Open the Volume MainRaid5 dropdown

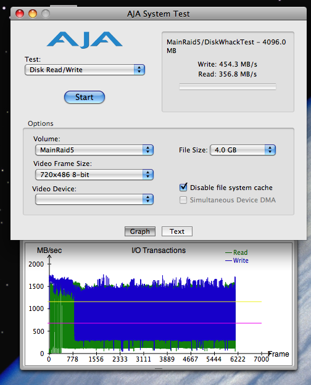[94, 150]
